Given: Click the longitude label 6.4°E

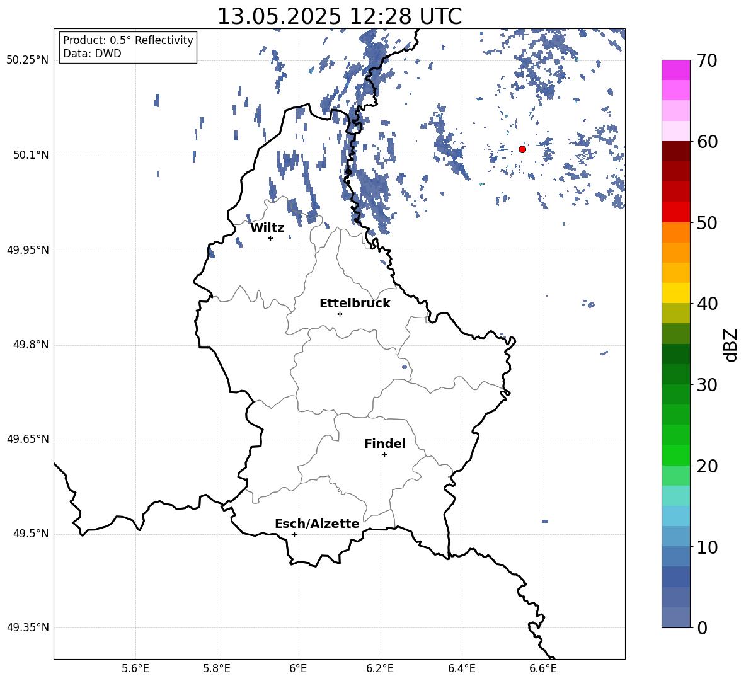Looking at the screenshot, I should [462, 668].
